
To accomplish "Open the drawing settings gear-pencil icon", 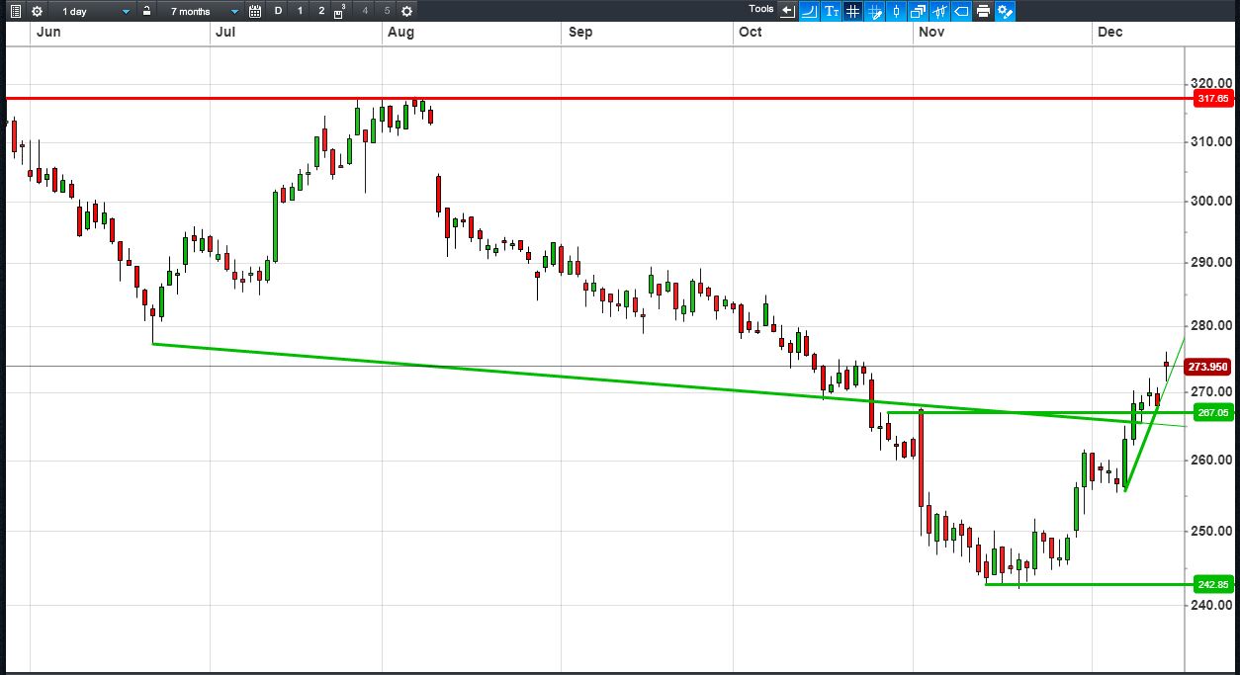I will (1005, 11).
